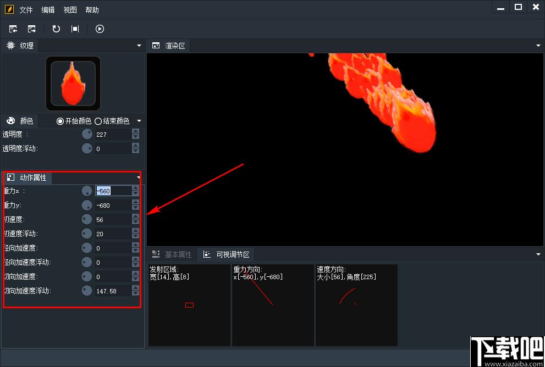This screenshot has width=545, height=367.
Task: Select the 结束颜色 radio button
Action: point(98,121)
